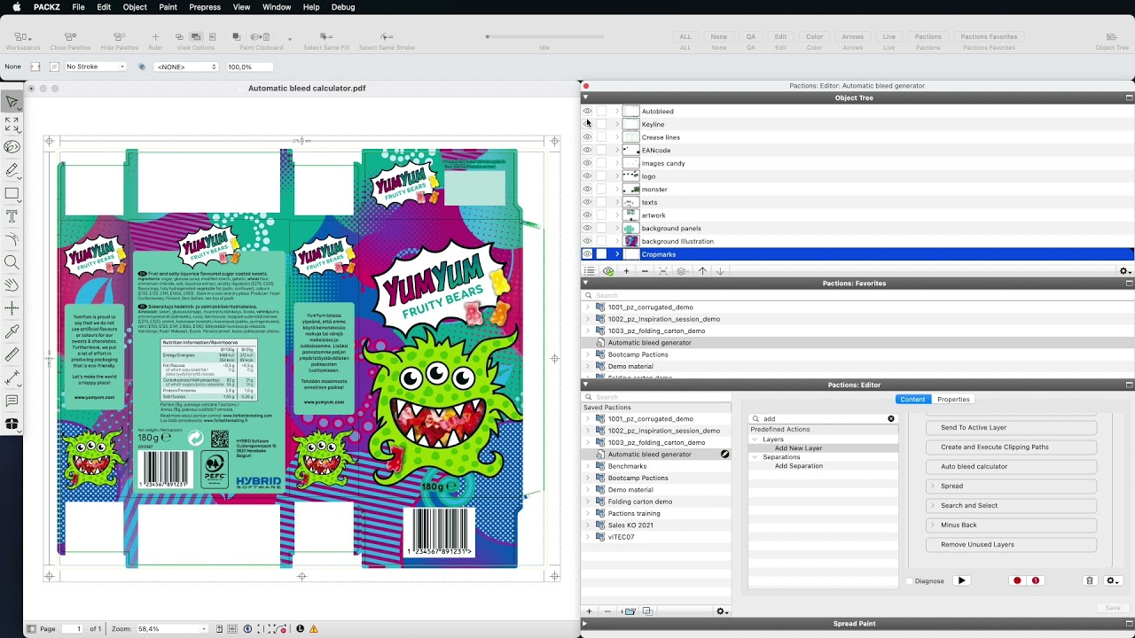Viewport: 1135px width, 638px height.
Task: Select the Text tool
Action: click(x=12, y=215)
